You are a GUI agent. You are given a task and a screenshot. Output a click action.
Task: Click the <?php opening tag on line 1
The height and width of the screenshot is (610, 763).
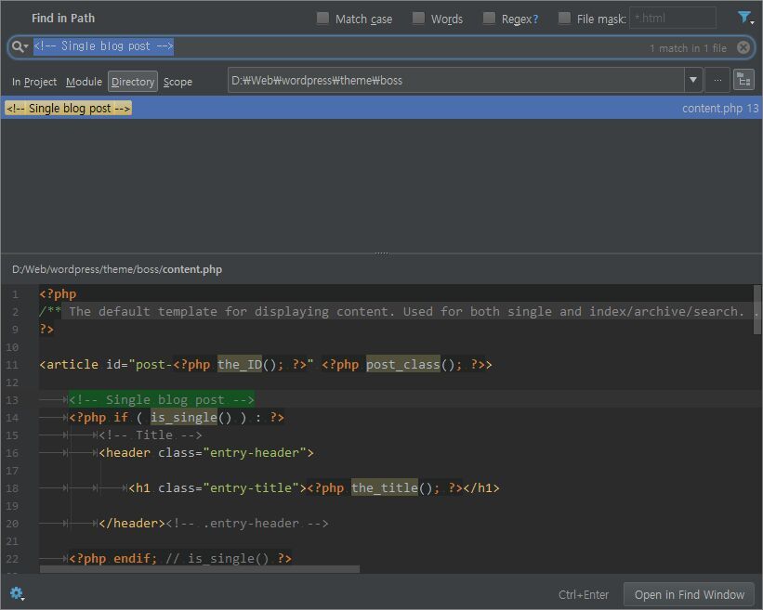pos(58,293)
